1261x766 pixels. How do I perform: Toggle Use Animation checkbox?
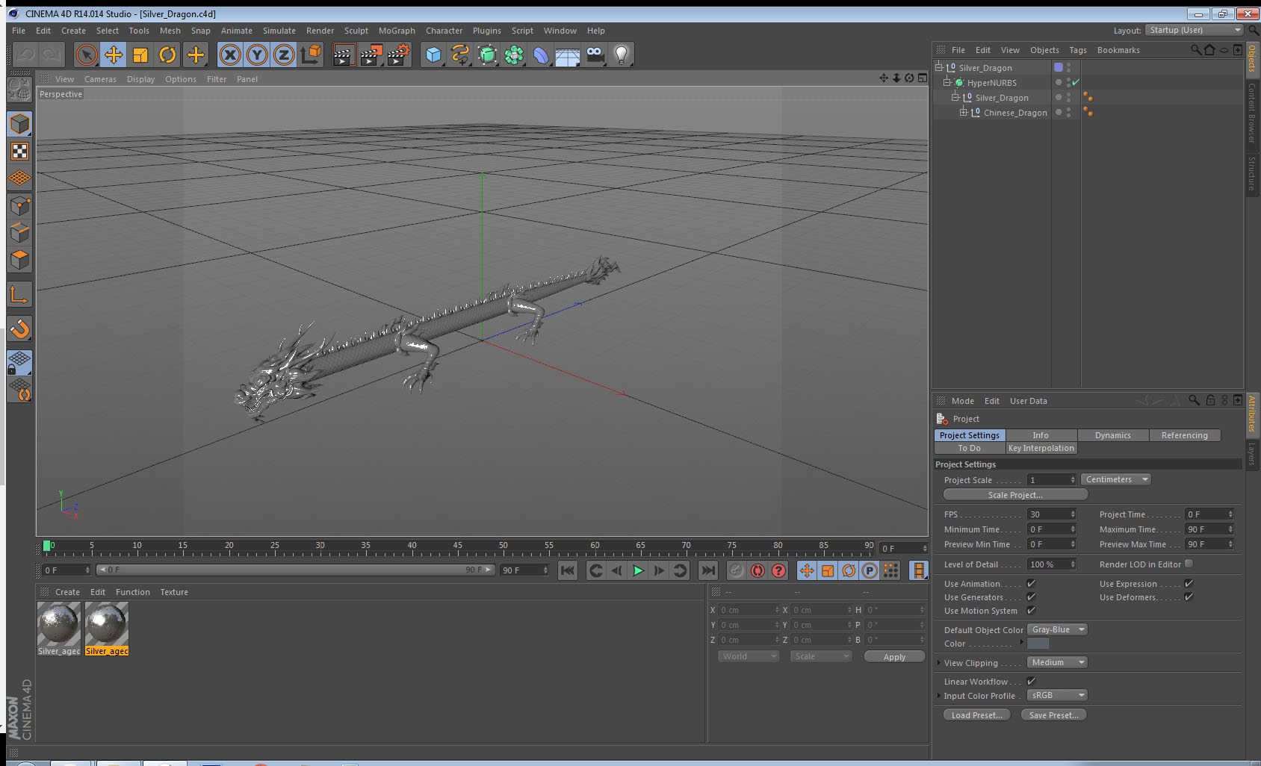click(1031, 583)
